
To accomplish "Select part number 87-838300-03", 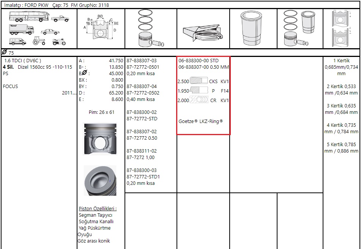I will (x=142, y=170).
